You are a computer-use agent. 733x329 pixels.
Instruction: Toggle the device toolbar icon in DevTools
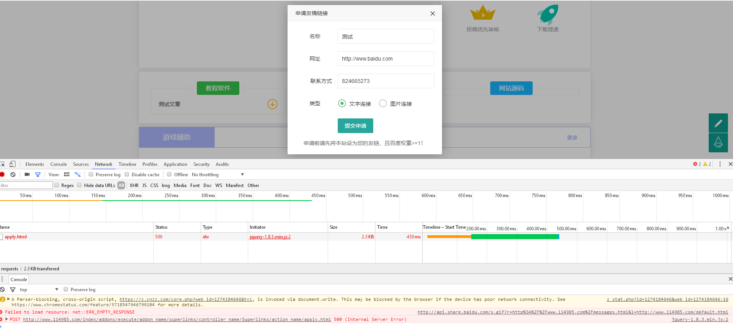(13, 164)
